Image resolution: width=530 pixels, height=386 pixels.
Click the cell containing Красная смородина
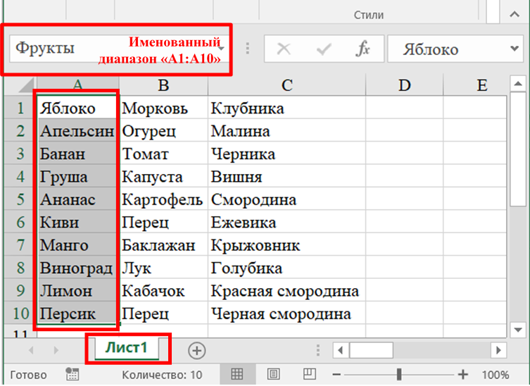[x=287, y=290]
